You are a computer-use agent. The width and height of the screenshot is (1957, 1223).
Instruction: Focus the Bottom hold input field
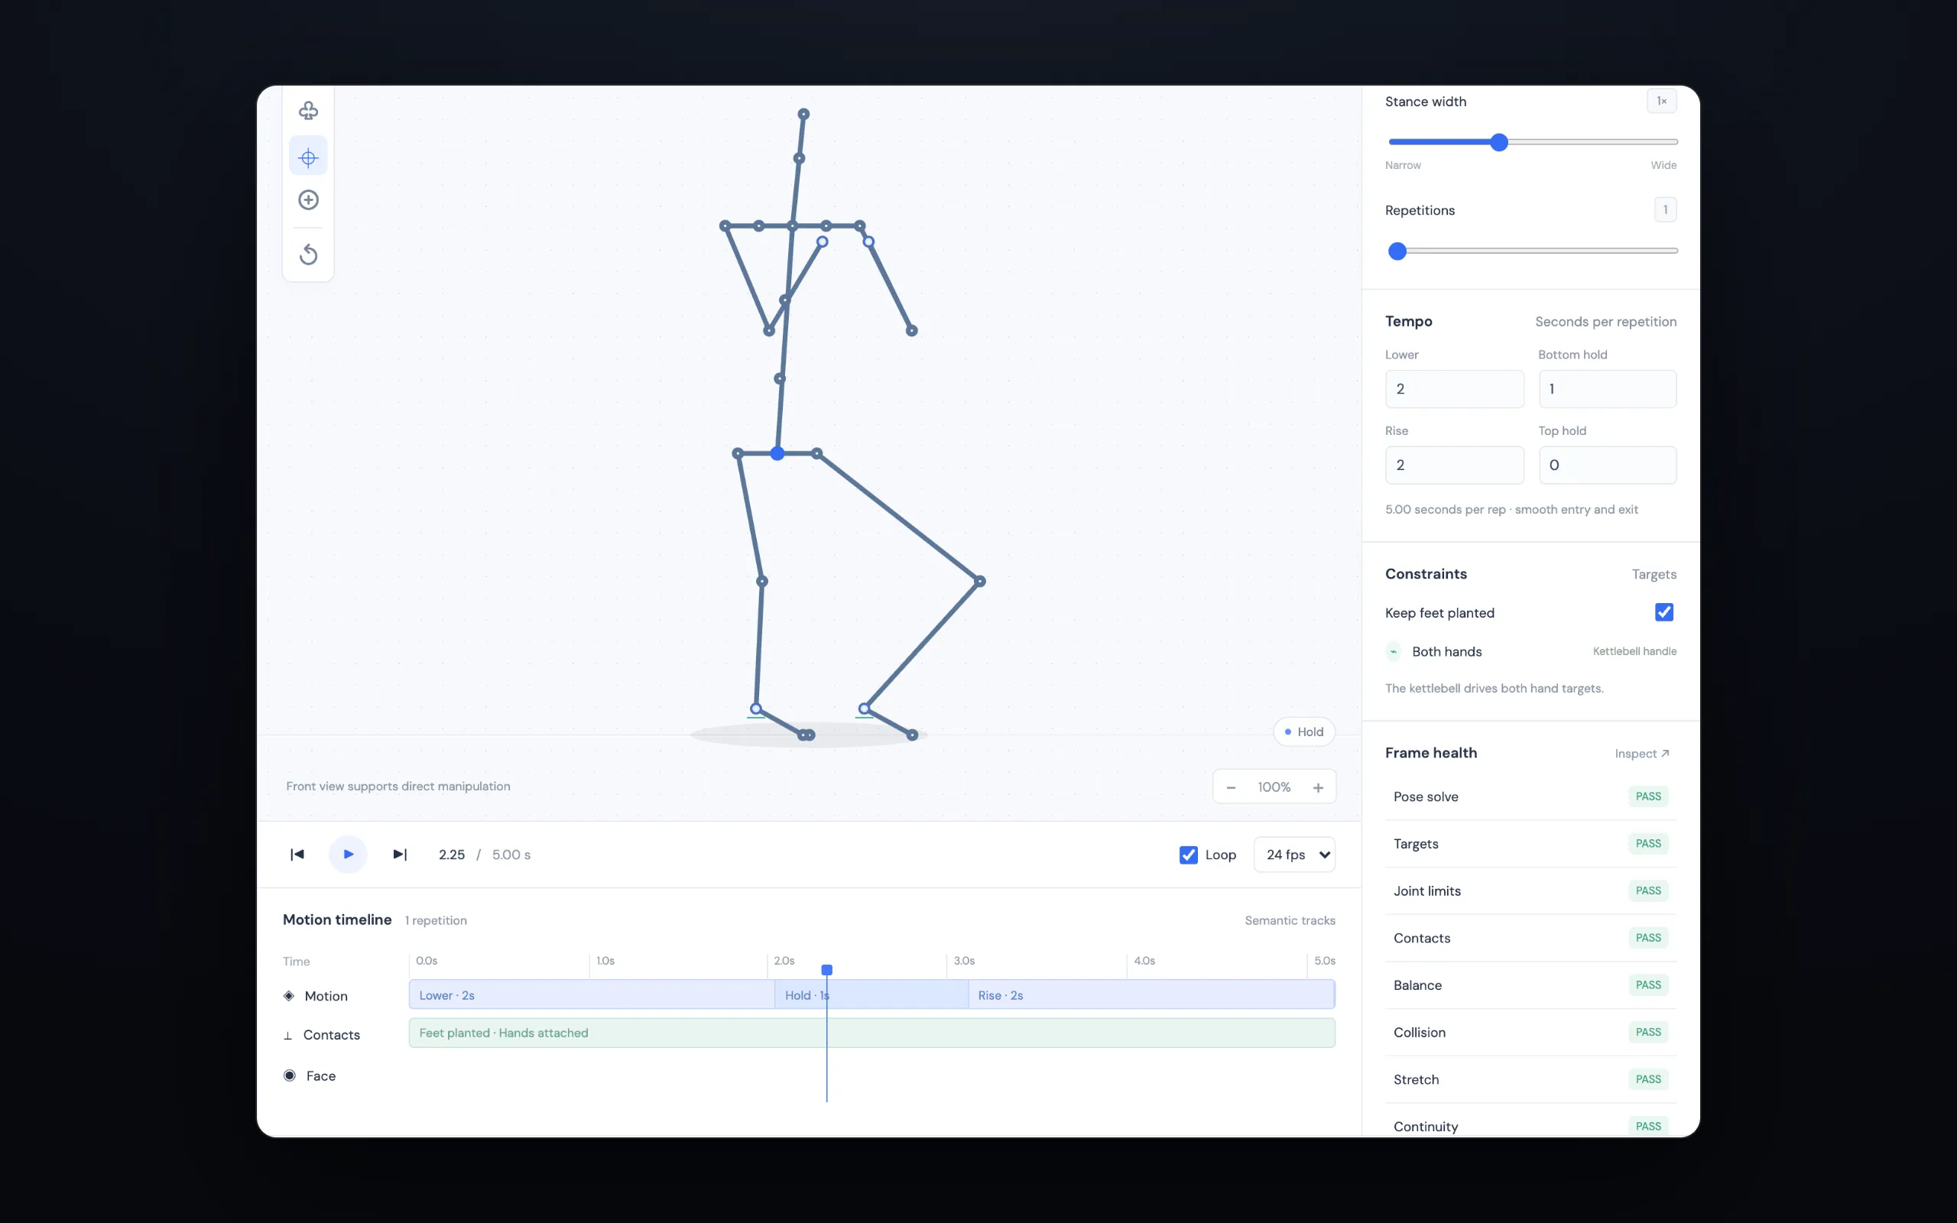coord(1607,389)
